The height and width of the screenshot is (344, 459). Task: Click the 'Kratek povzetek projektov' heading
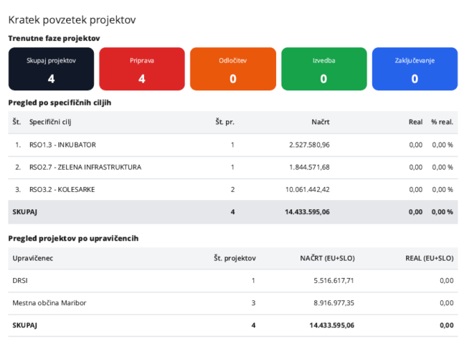click(x=72, y=20)
